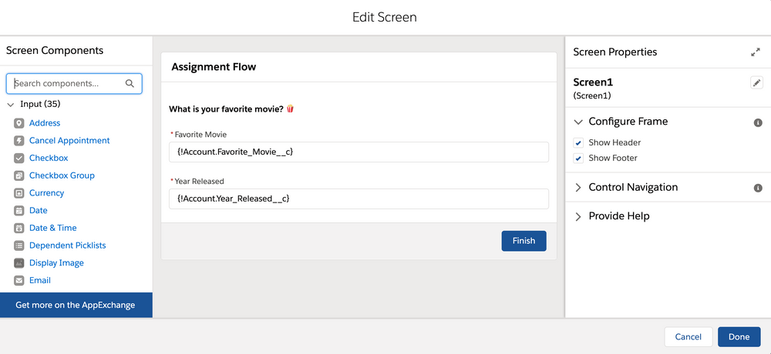Add the Cancel Appointment component
771x354 pixels.
pos(69,140)
